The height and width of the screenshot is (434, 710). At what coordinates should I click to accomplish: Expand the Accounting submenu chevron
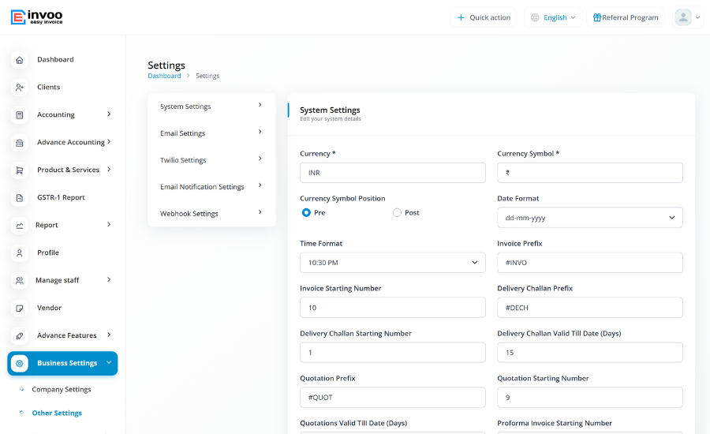[109, 114]
